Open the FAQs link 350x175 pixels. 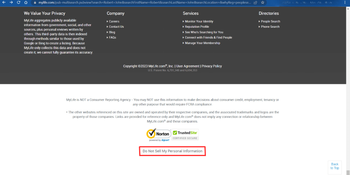(x=113, y=37)
